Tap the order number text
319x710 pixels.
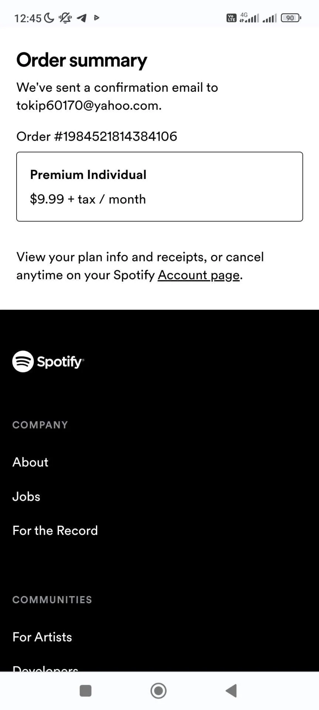(97, 136)
